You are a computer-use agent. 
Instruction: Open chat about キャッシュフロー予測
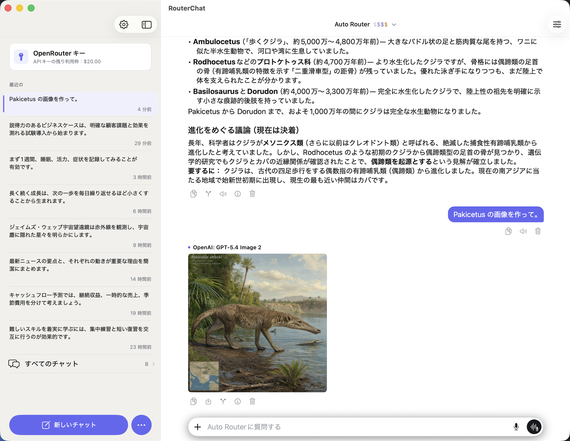tap(80, 303)
